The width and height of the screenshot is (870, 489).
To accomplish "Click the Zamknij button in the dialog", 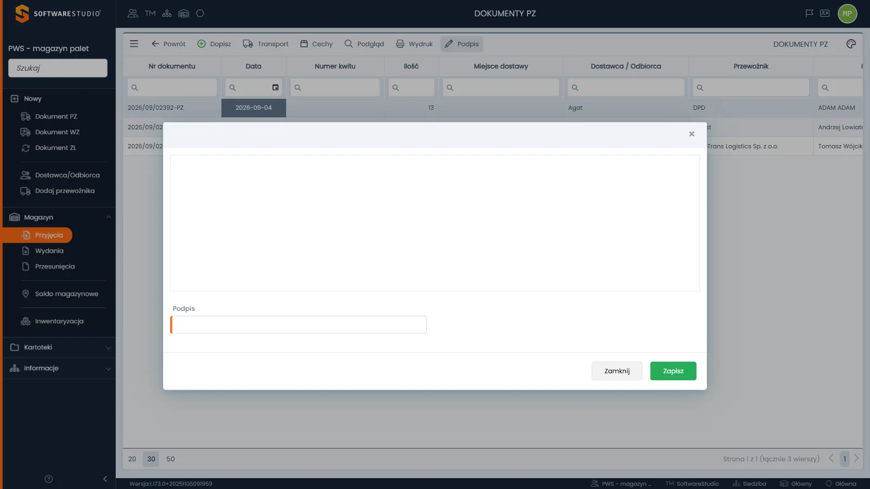I will pos(617,371).
